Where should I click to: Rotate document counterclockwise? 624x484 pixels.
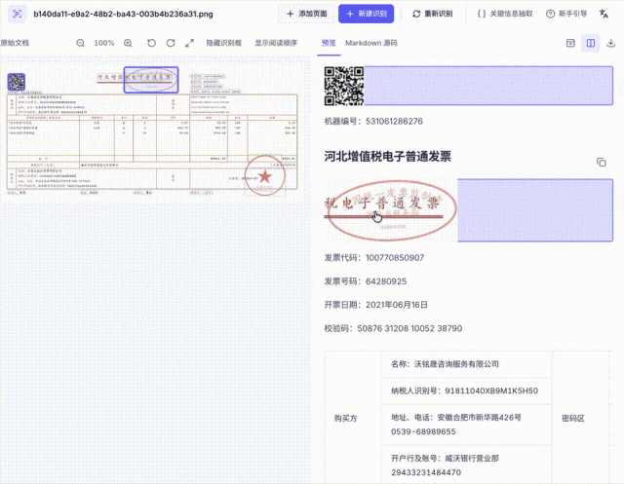(151, 43)
